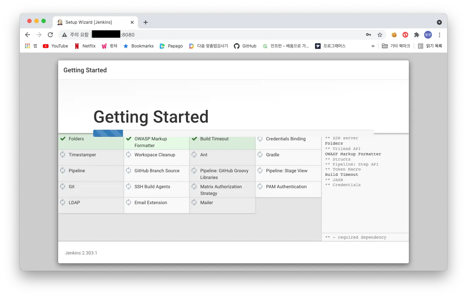467x297 pixels.
Task: Click the not-secure warning triangle icon
Action: (64, 35)
